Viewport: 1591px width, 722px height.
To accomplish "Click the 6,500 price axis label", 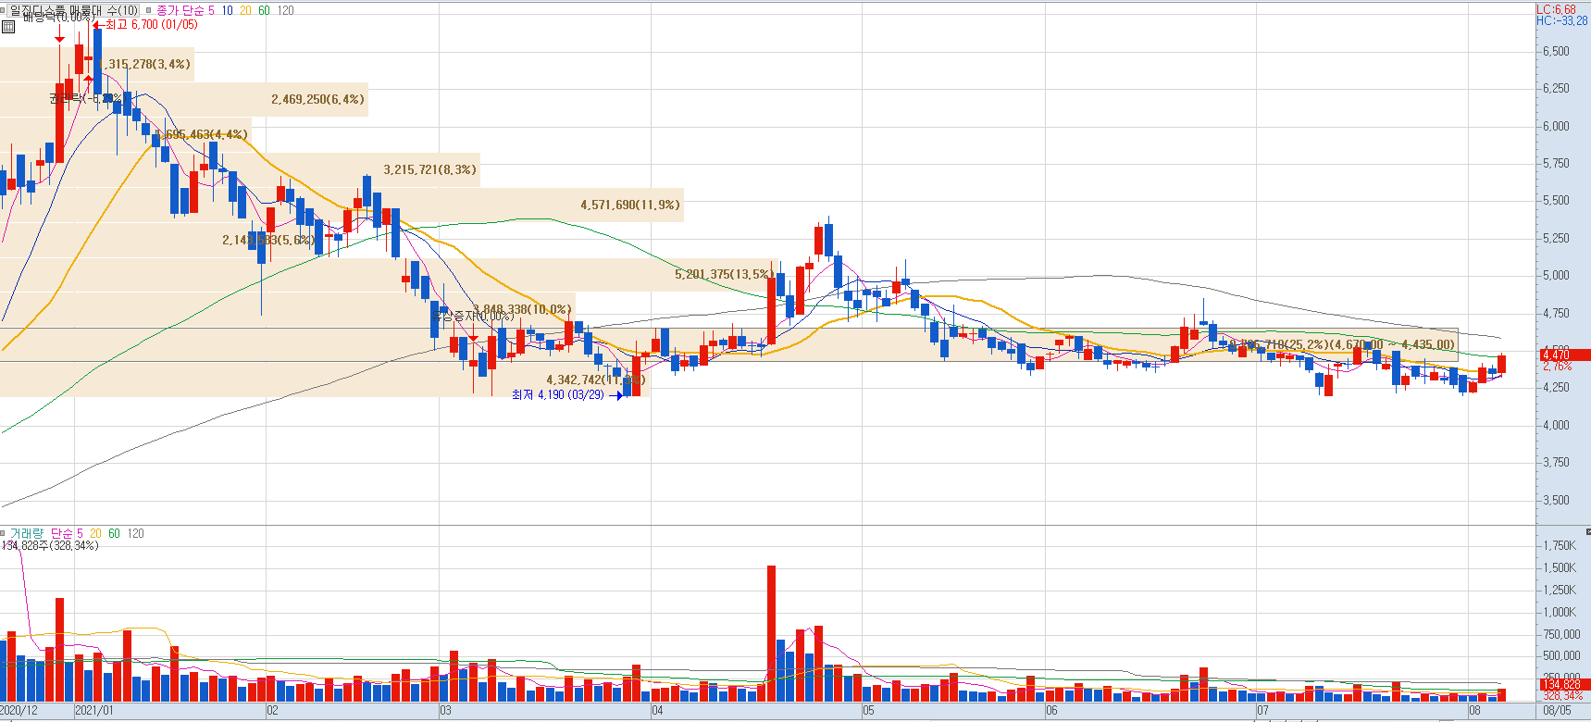I will click(x=1556, y=51).
